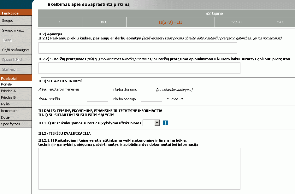Image resolution: width=295 pixels, height=194 pixels.
Task: Click the Saugoti button
Action: click(16, 21)
